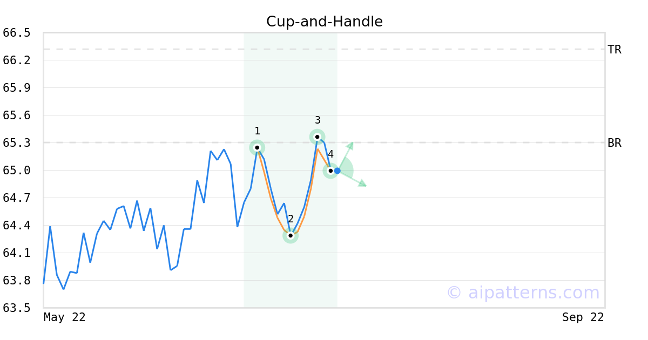Click the BR breakout line label
Viewport: 648px width, 340px height.
pos(615,143)
